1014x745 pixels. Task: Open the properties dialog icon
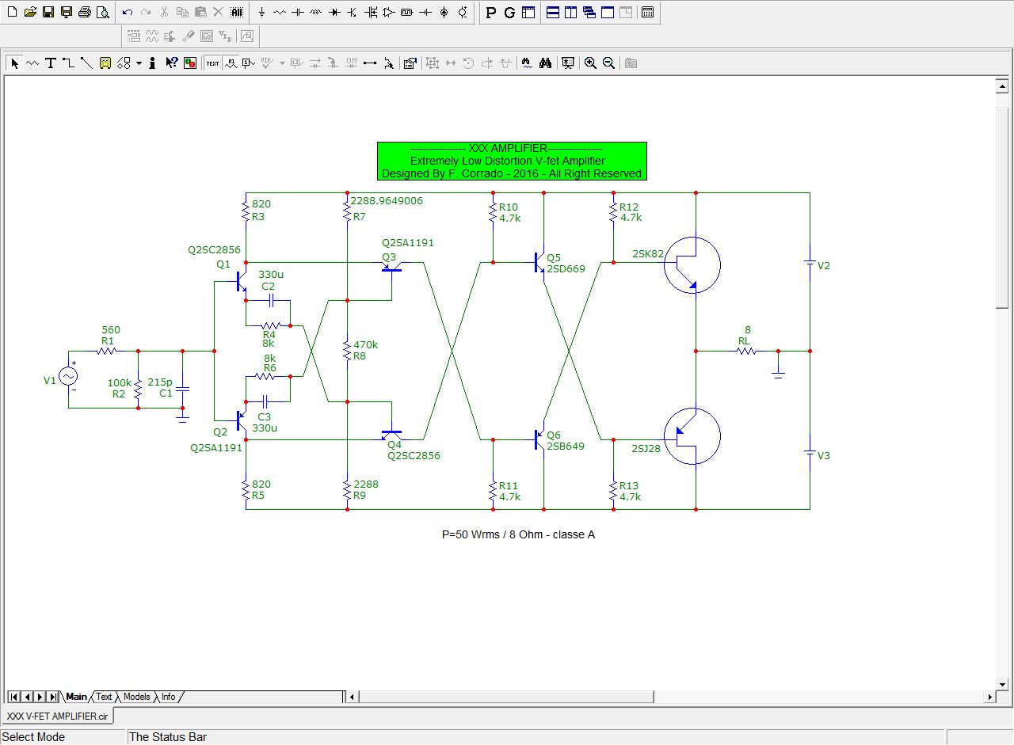tap(410, 63)
